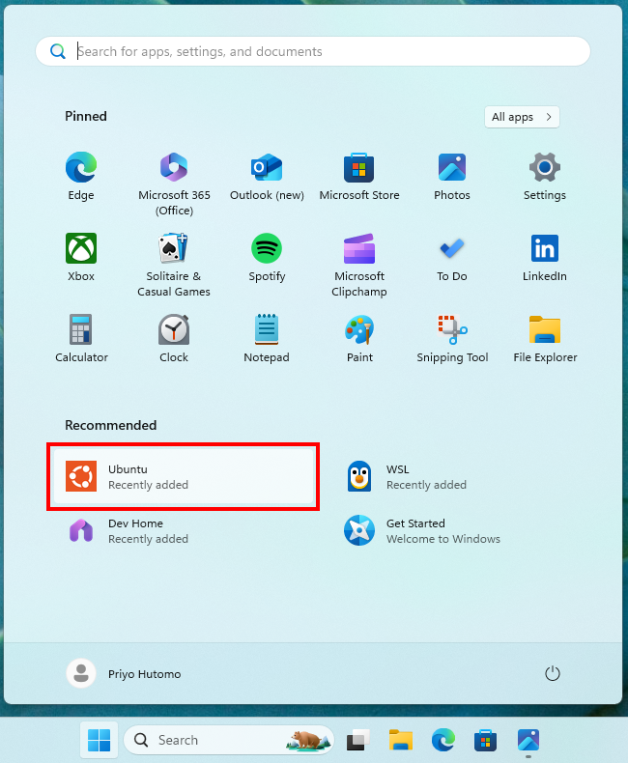Open Outlook (new) app
The height and width of the screenshot is (763, 628).
click(267, 177)
